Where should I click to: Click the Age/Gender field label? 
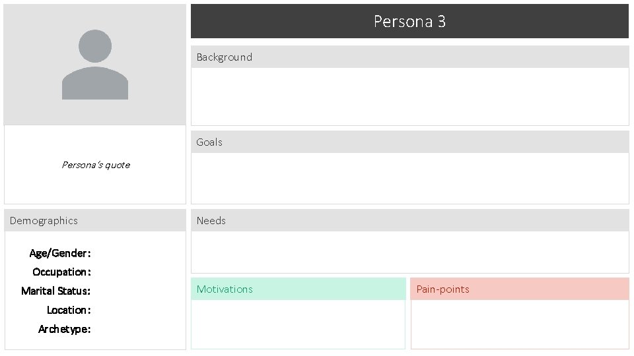click(60, 253)
